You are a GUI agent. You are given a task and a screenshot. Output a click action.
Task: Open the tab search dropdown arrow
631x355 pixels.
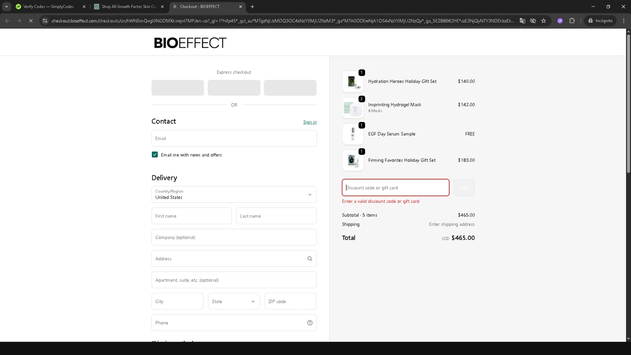(x=6, y=7)
